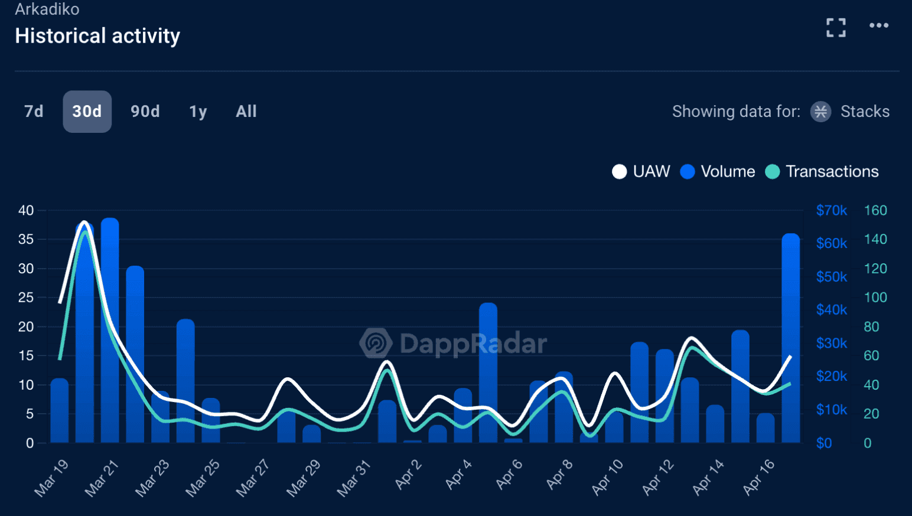Image resolution: width=912 pixels, height=516 pixels.
Task: Click the Arkadiko dapp name
Action: pyautogui.click(x=47, y=9)
